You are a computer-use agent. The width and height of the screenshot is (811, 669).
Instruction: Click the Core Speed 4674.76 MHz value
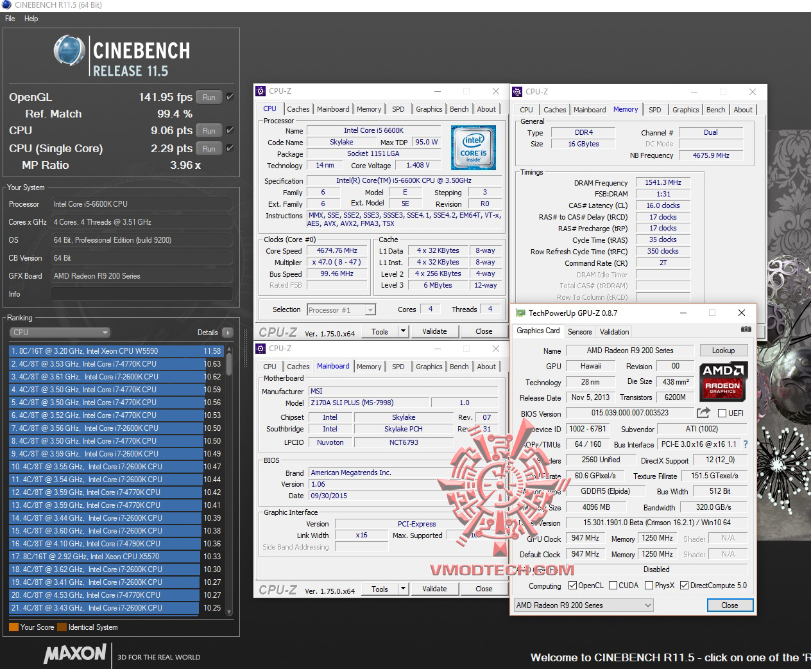[x=337, y=250]
